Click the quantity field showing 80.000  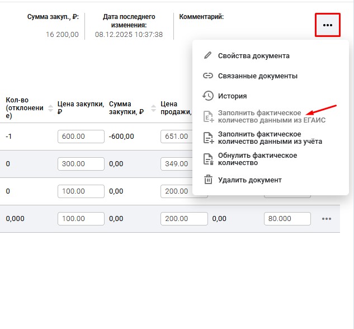coord(287,219)
